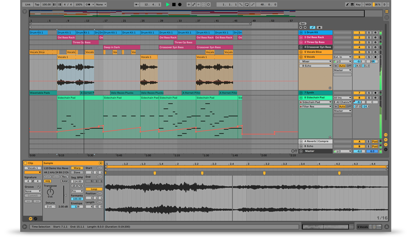Click the Link button
411x237 pixels.
pyautogui.click(x=28, y=4)
